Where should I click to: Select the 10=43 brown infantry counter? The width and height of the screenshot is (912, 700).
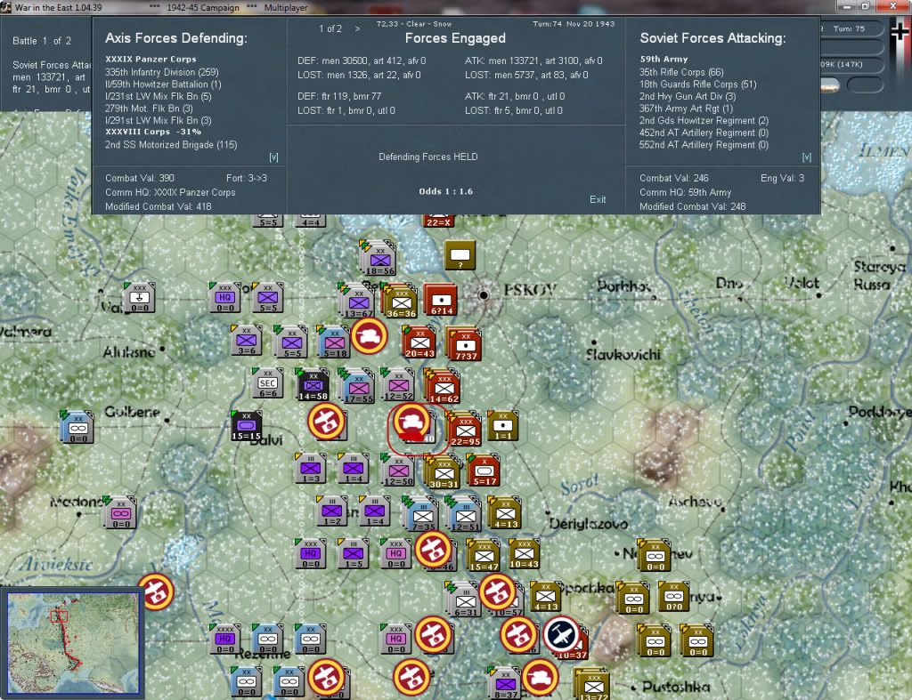pyautogui.click(x=524, y=553)
